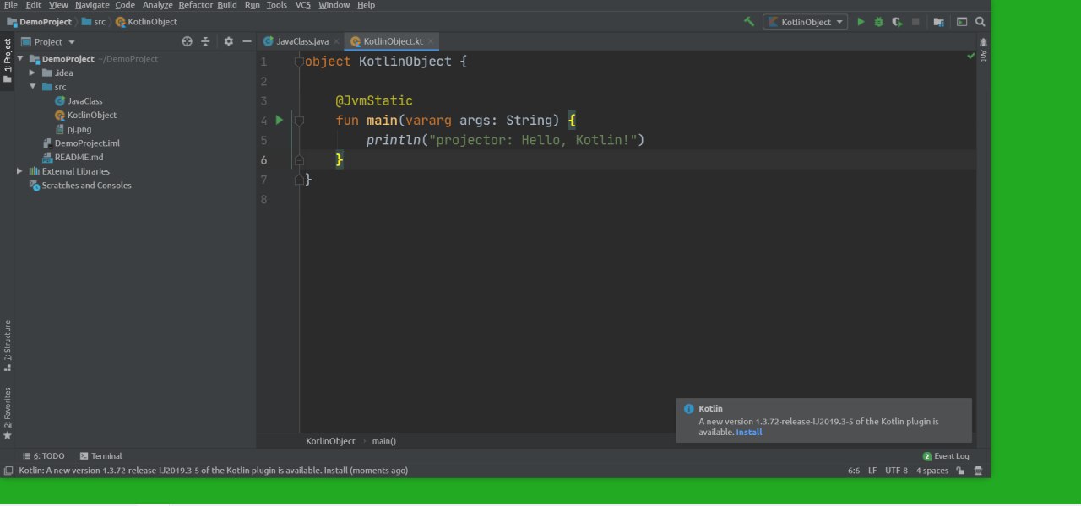Open Run Anything icon in toolbar
The image size is (1081, 506).
point(962,22)
